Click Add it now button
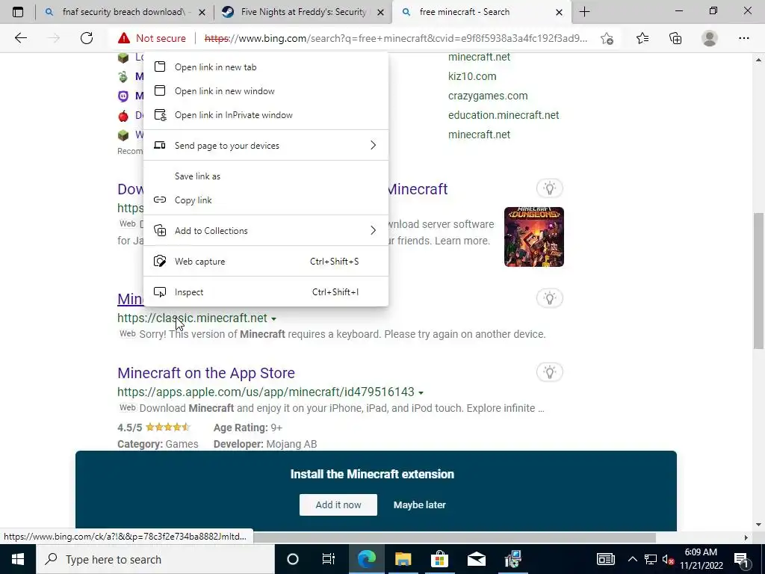765x574 pixels. tap(338, 504)
